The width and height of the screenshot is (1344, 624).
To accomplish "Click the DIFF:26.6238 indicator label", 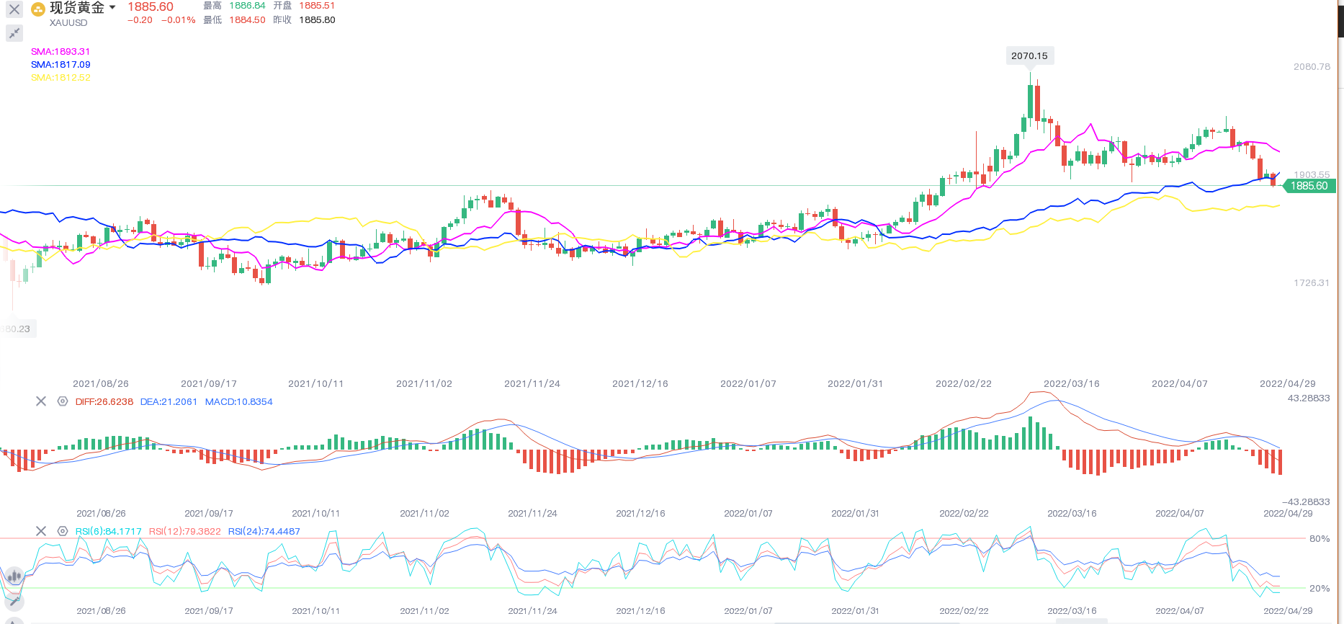I will (x=104, y=402).
